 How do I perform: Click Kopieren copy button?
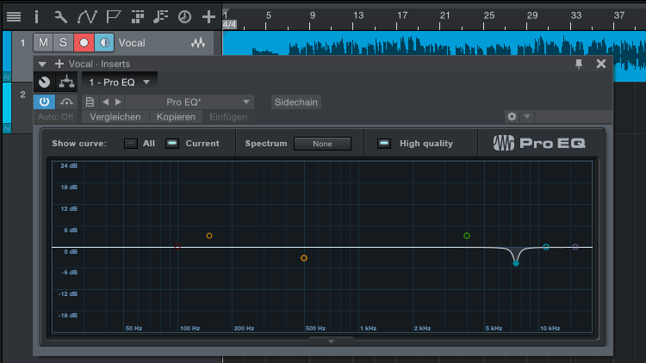point(176,117)
